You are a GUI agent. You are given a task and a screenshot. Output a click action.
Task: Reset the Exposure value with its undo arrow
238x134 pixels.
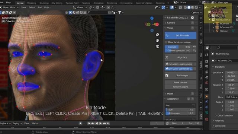click(195, 47)
